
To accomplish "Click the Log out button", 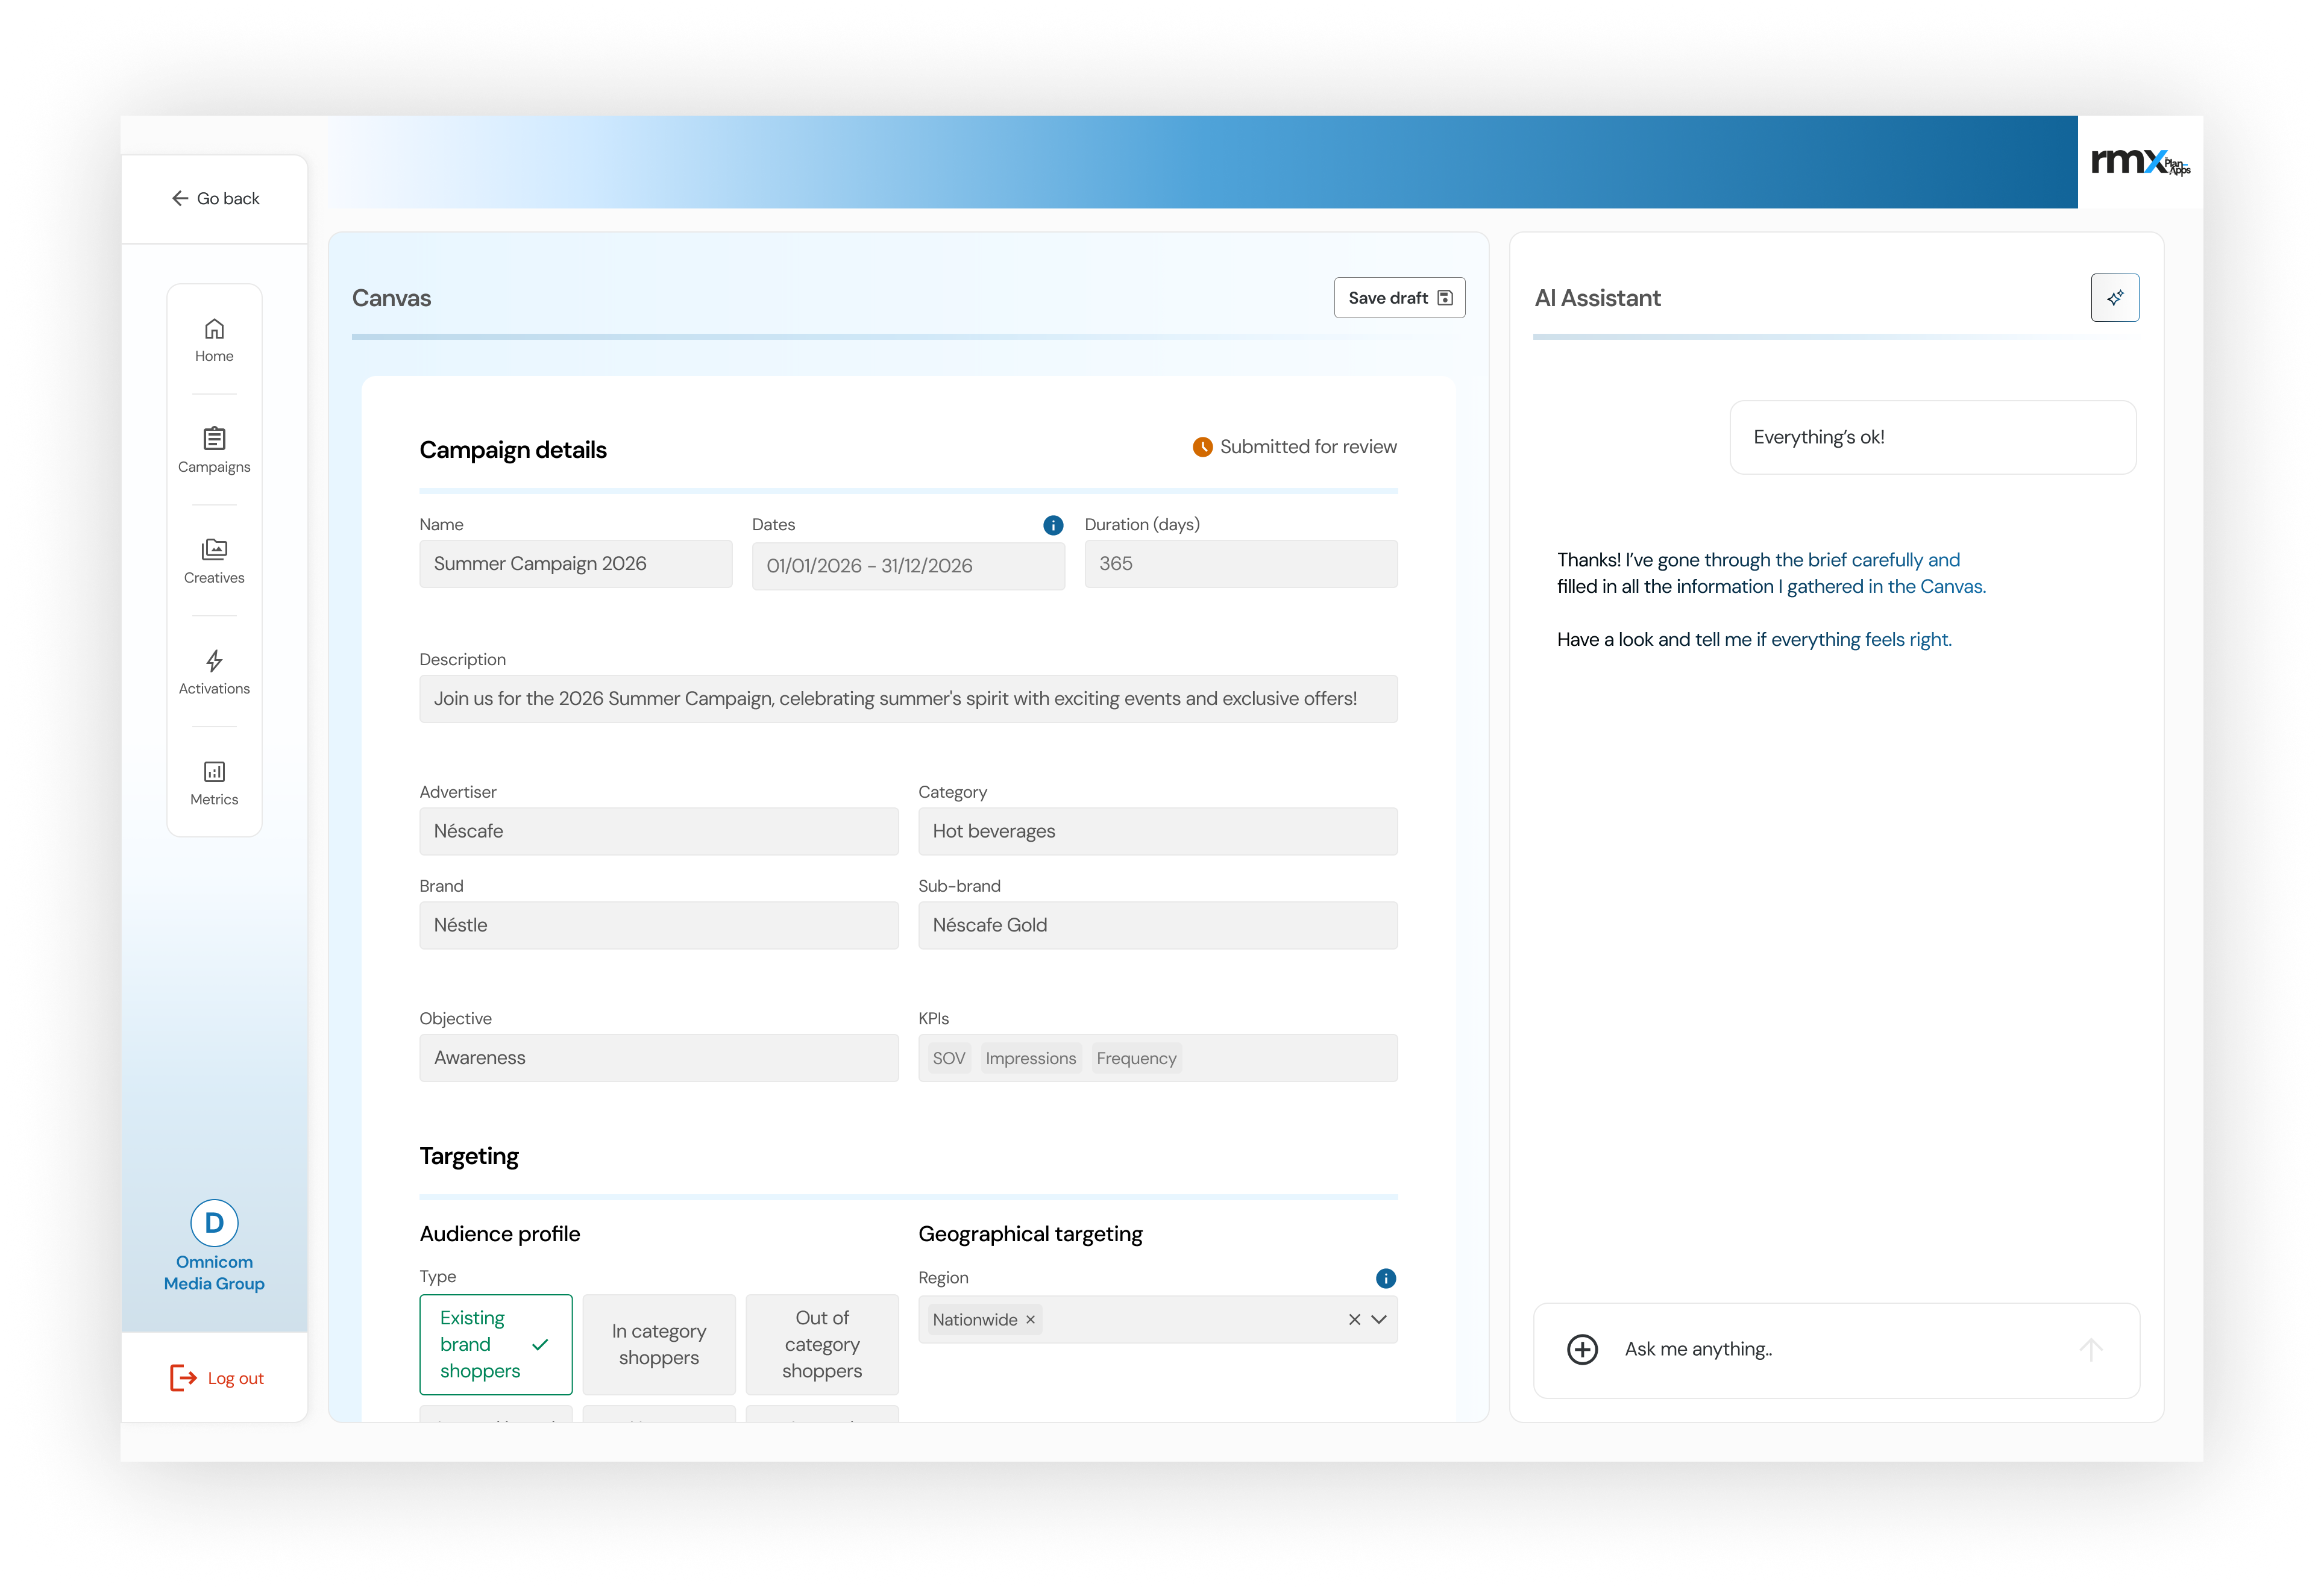I will [x=217, y=1379].
